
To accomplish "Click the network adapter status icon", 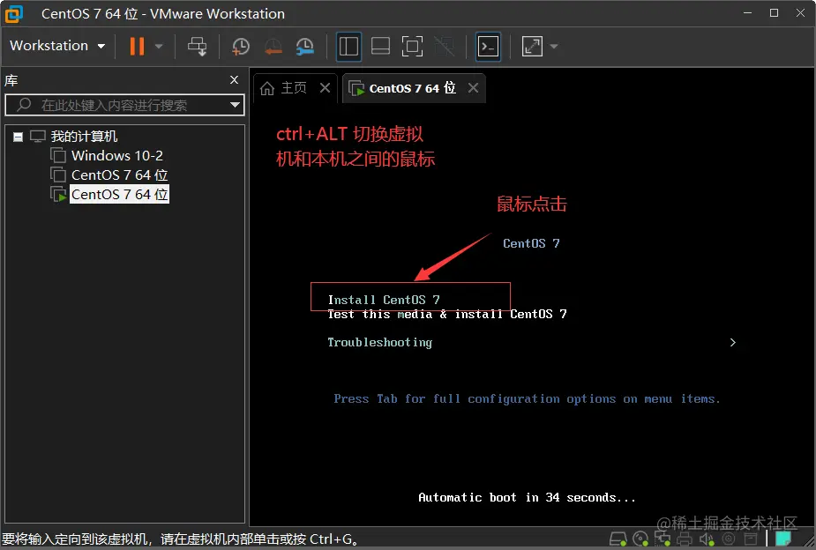I will tap(663, 539).
